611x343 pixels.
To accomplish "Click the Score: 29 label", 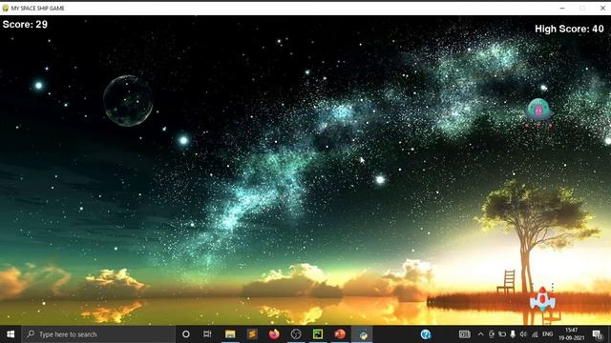I will pos(25,24).
